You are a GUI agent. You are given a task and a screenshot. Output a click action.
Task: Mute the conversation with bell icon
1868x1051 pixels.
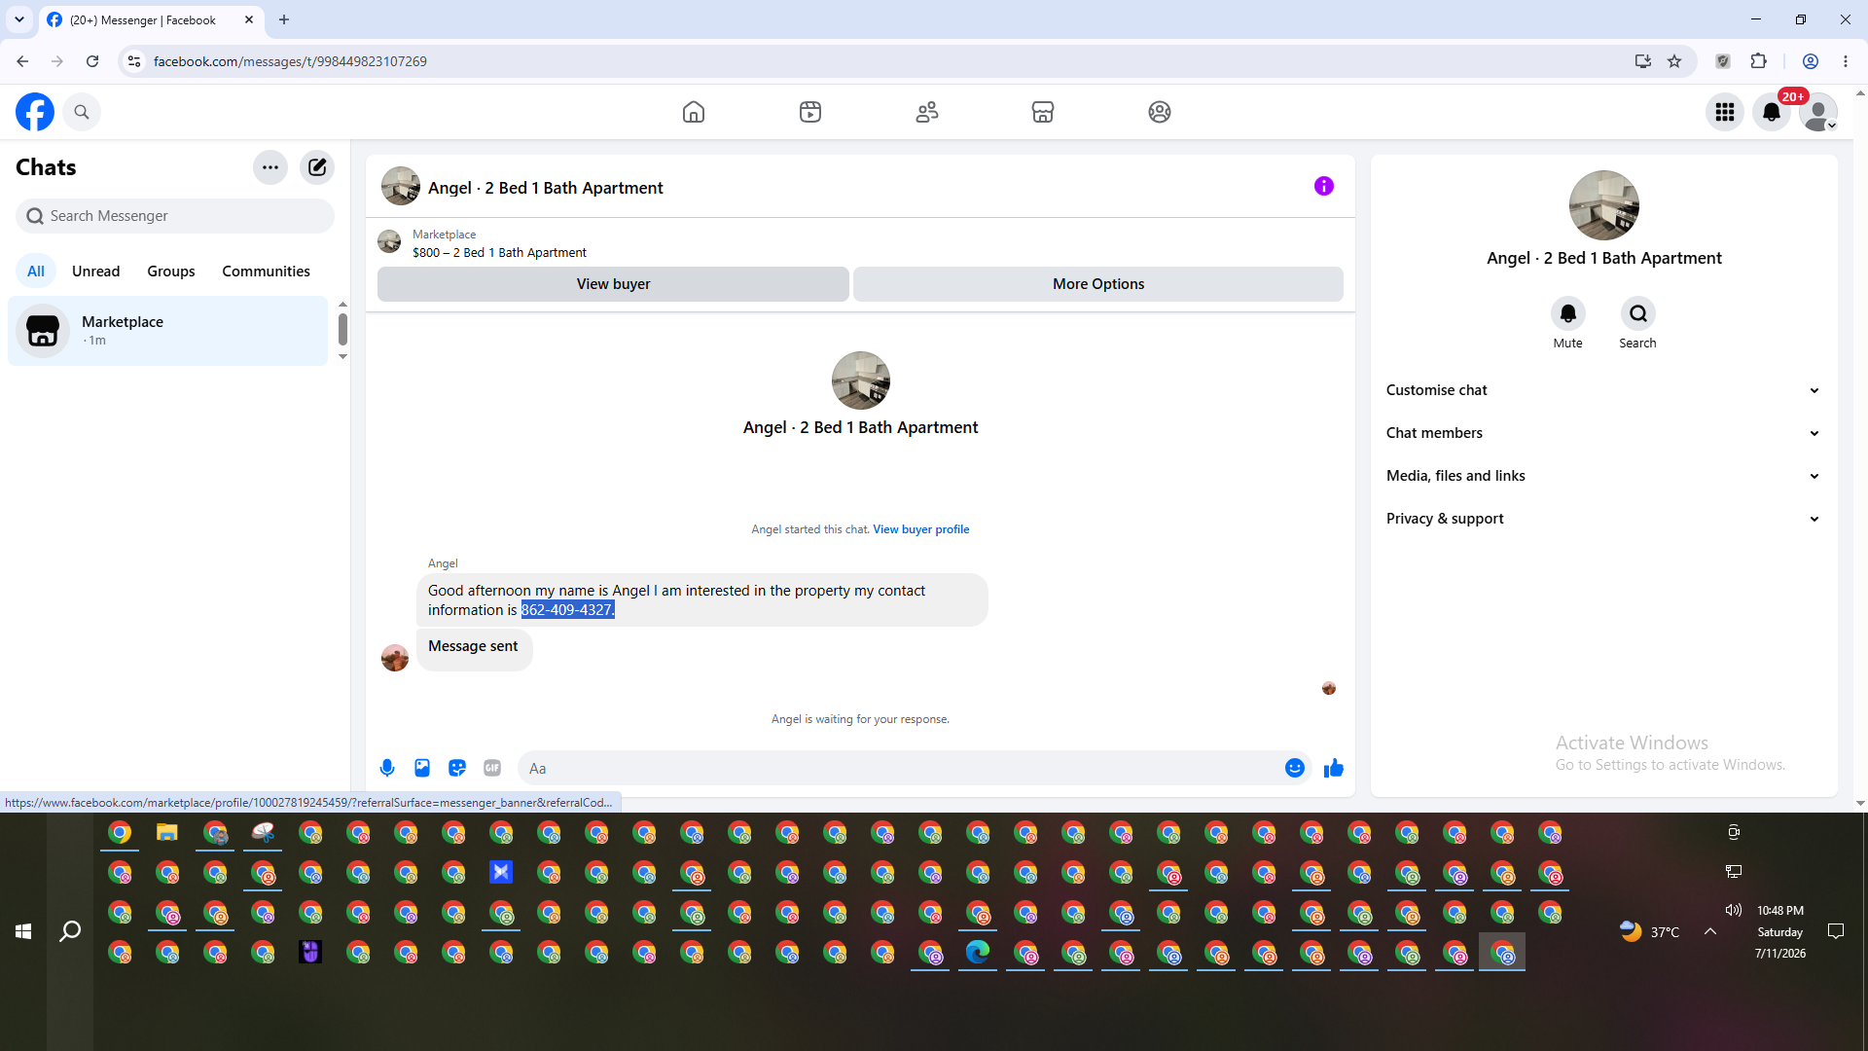[1568, 313]
